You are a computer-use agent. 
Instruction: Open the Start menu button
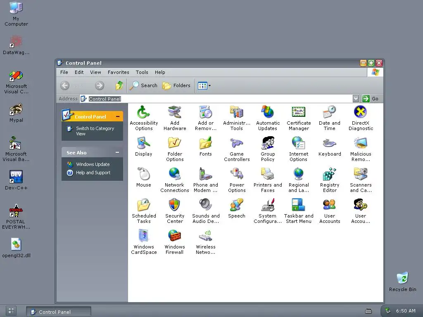tap(11, 311)
